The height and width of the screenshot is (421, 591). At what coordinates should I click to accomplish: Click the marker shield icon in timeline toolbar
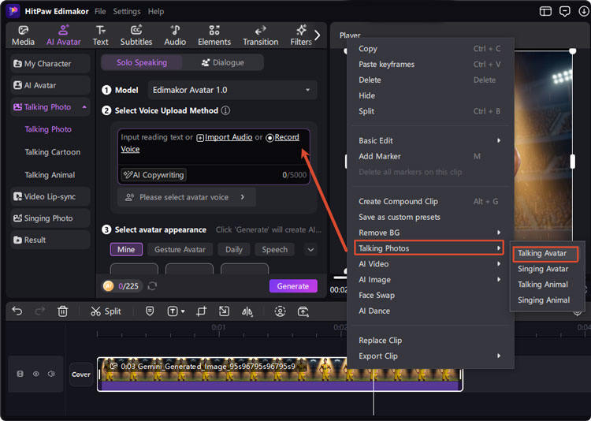click(x=150, y=311)
